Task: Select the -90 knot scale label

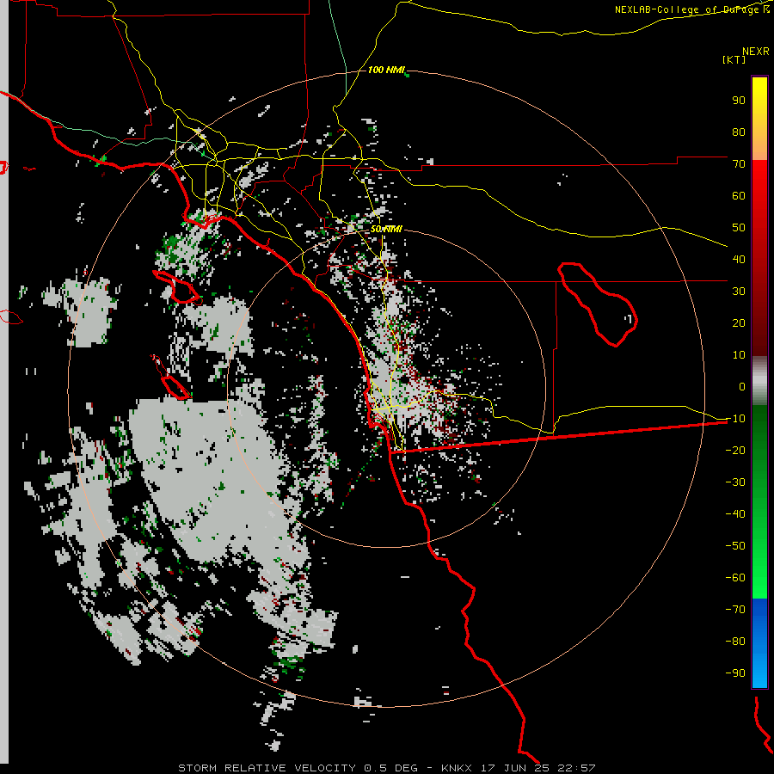Action: (735, 673)
